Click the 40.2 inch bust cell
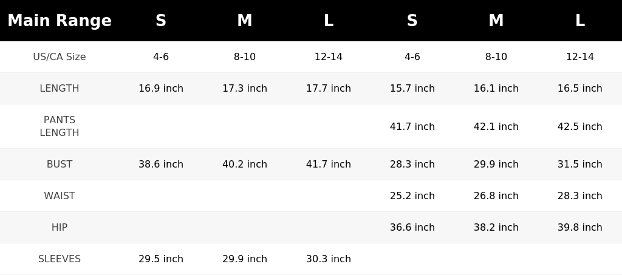This screenshot has height=275, width=622. 245,164
